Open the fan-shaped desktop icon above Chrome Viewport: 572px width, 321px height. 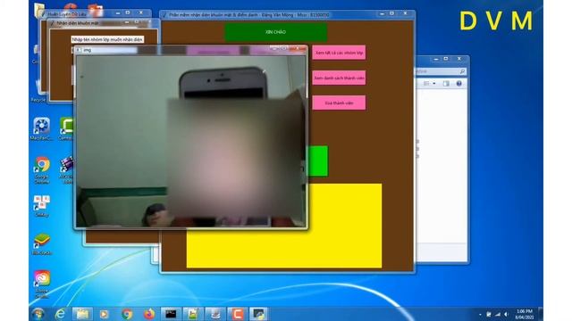(x=41, y=128)
